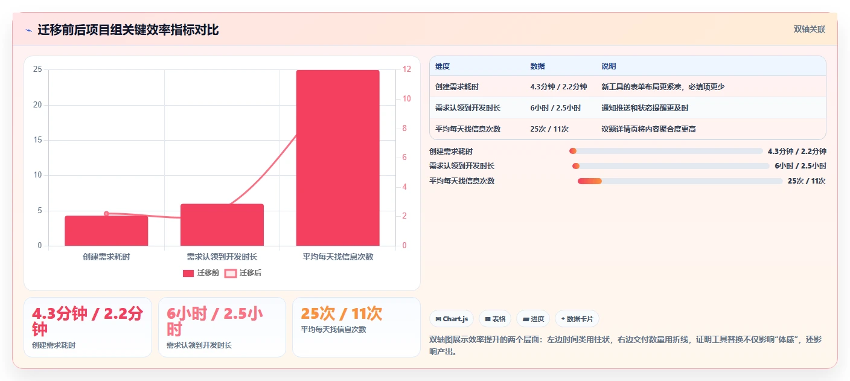Click x-axis label 平均每天找信息次数

[338, 257]
